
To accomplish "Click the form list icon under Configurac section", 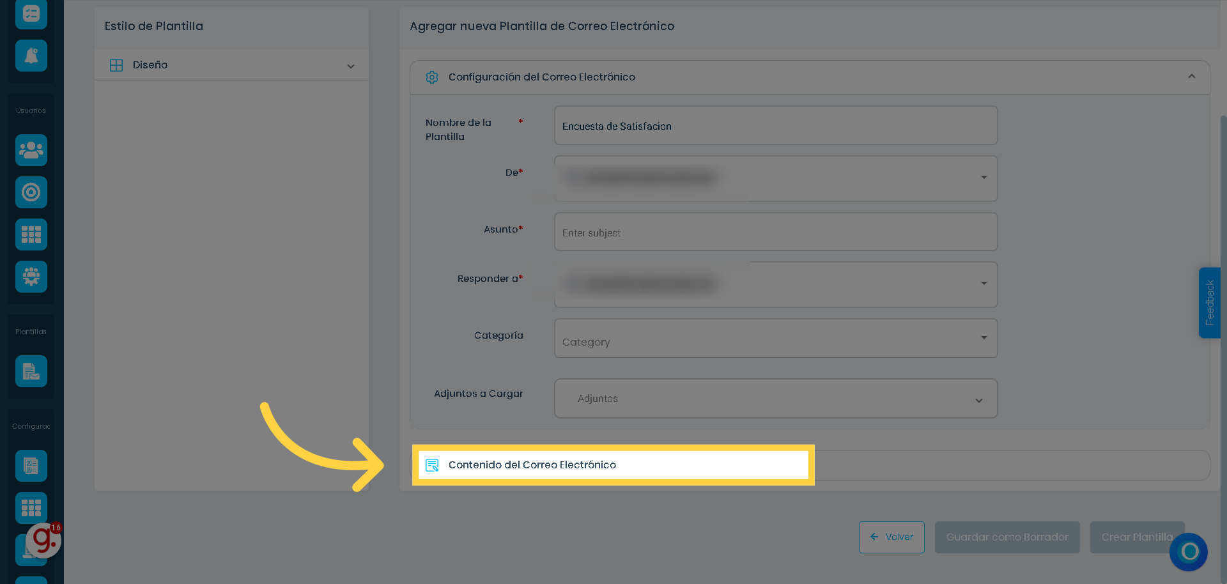I will (x=31, y=466).
